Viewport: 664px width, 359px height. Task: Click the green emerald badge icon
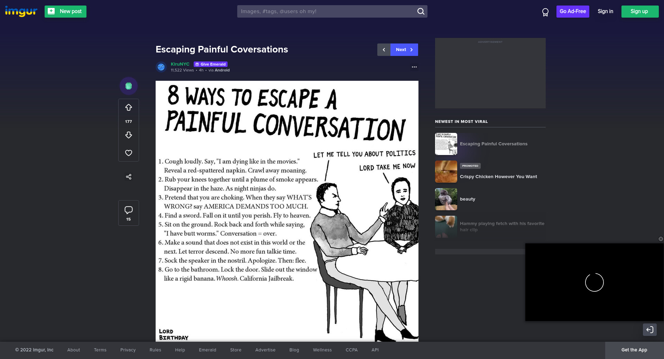(x=129, y=86)
